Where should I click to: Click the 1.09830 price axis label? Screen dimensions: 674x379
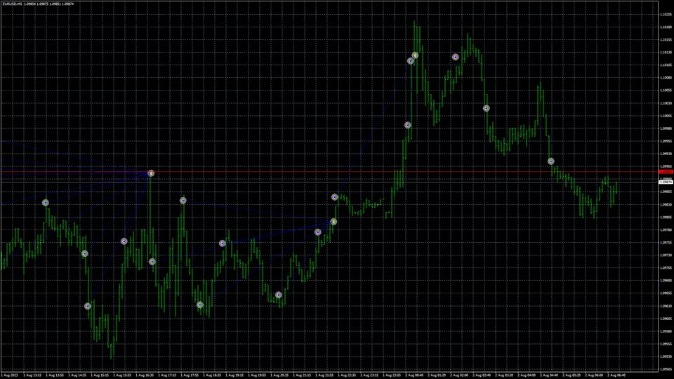(x=666, y=204)
